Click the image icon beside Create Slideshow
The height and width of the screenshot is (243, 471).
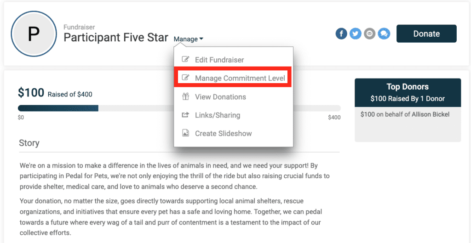[x=186, y=133]
